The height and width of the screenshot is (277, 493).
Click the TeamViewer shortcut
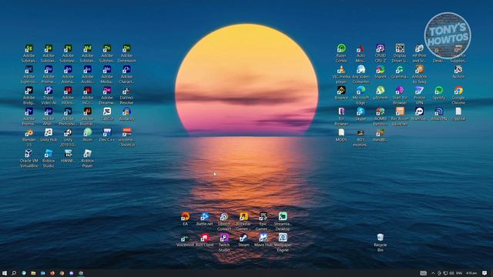[x=419, y=112]
